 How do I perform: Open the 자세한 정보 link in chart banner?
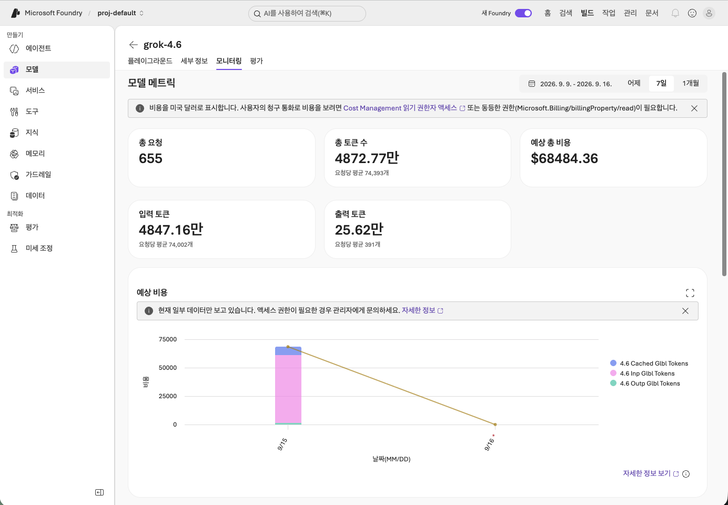point(422,311)
